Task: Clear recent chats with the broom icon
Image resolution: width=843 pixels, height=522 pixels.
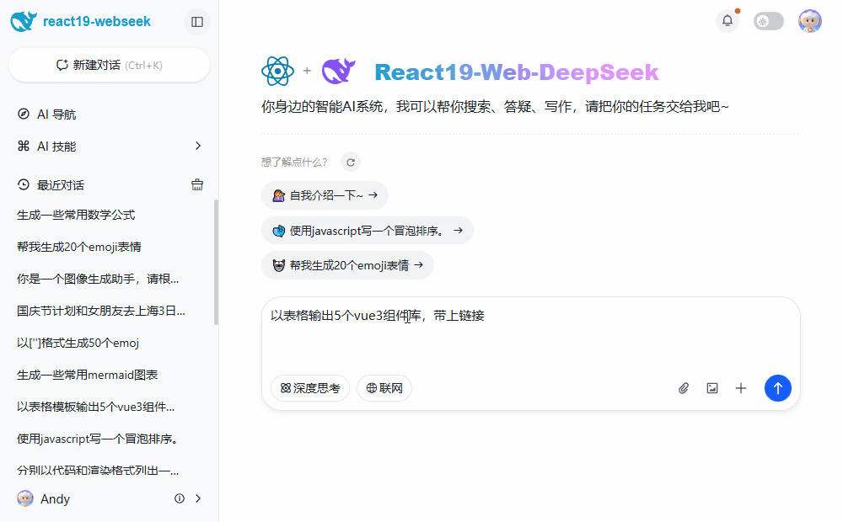Action: click(197, 184)
